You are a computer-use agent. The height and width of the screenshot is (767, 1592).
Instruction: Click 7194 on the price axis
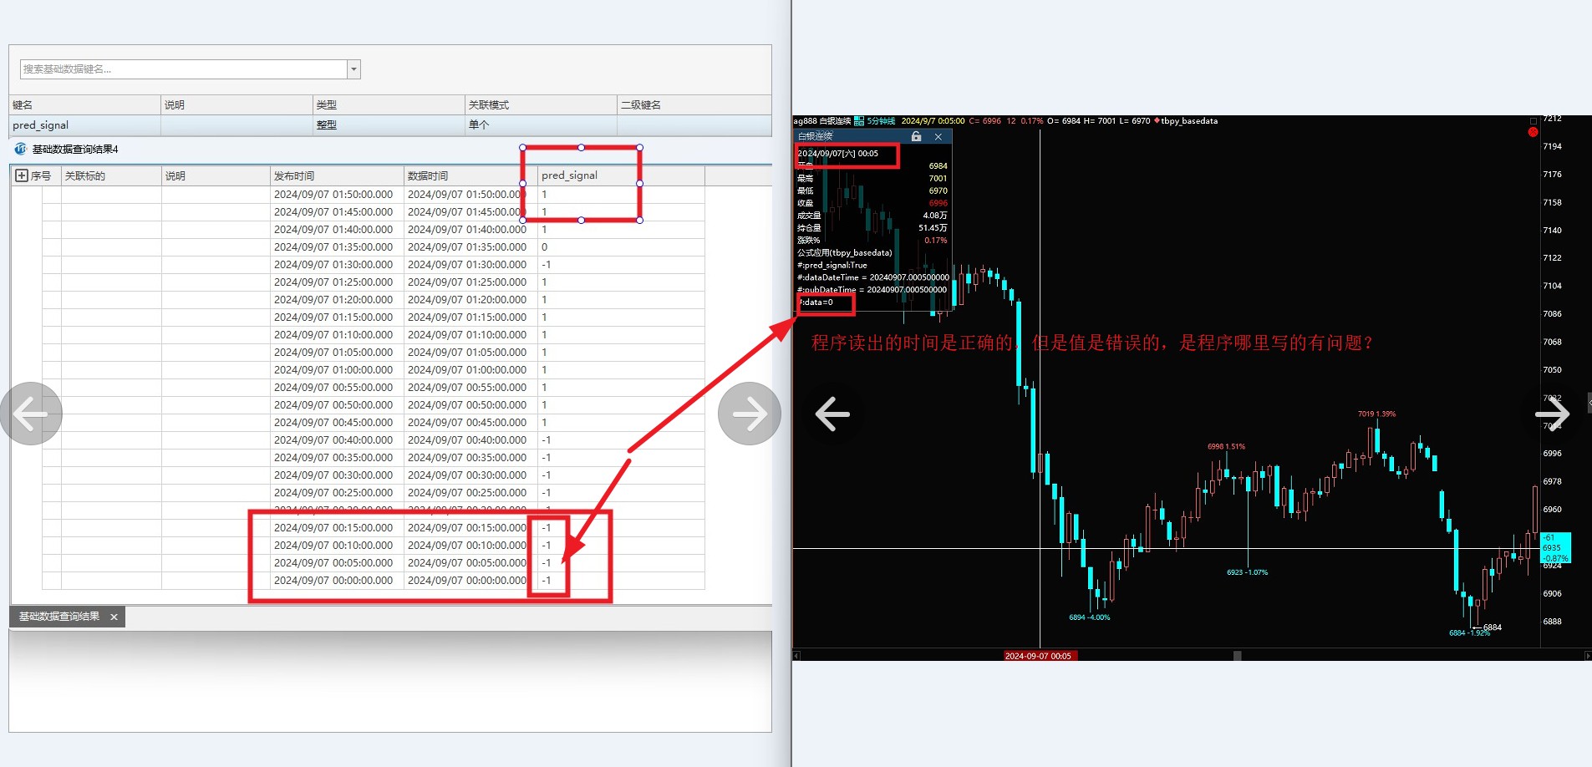1553,146
